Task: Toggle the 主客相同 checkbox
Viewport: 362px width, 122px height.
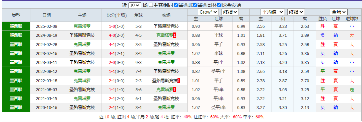Action: [x=151, y=5]
